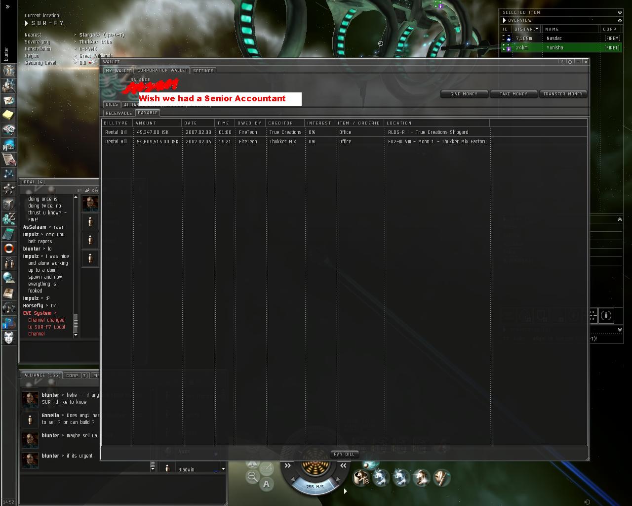Expand the HUD left double-chevron panel
Viewport: 632px width, 506px height.
(x=287, y=465)
